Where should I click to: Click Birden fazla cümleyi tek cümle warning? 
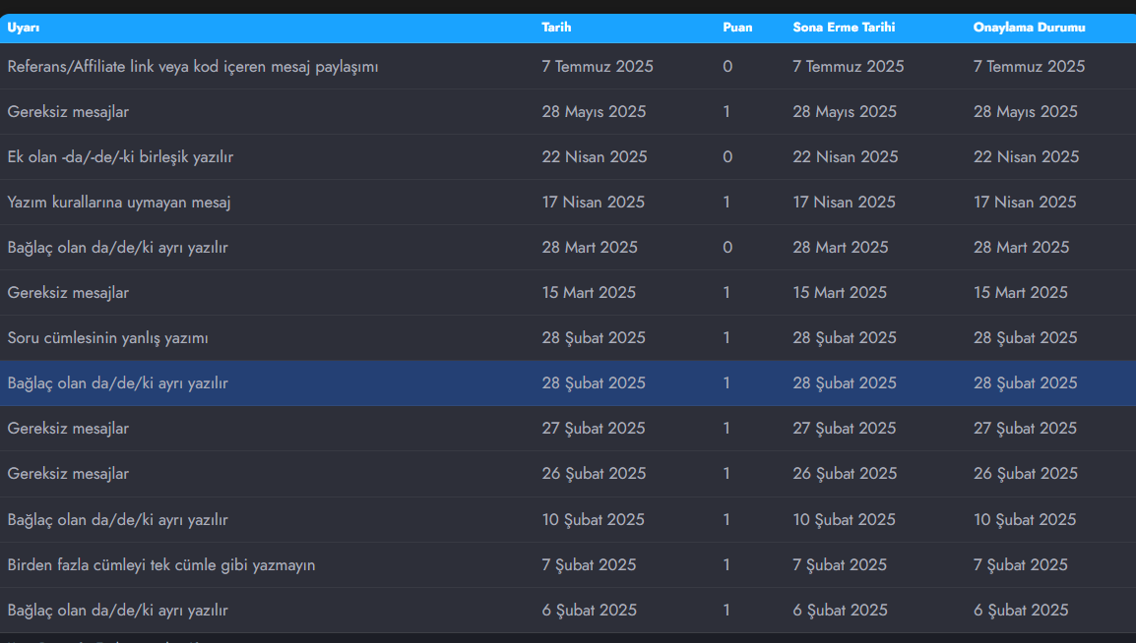pyautogui.click(x=161, y=565)
